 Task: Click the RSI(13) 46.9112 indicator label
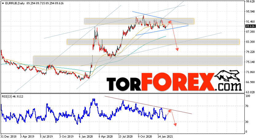pyautogui.click(x=13, y=97)
